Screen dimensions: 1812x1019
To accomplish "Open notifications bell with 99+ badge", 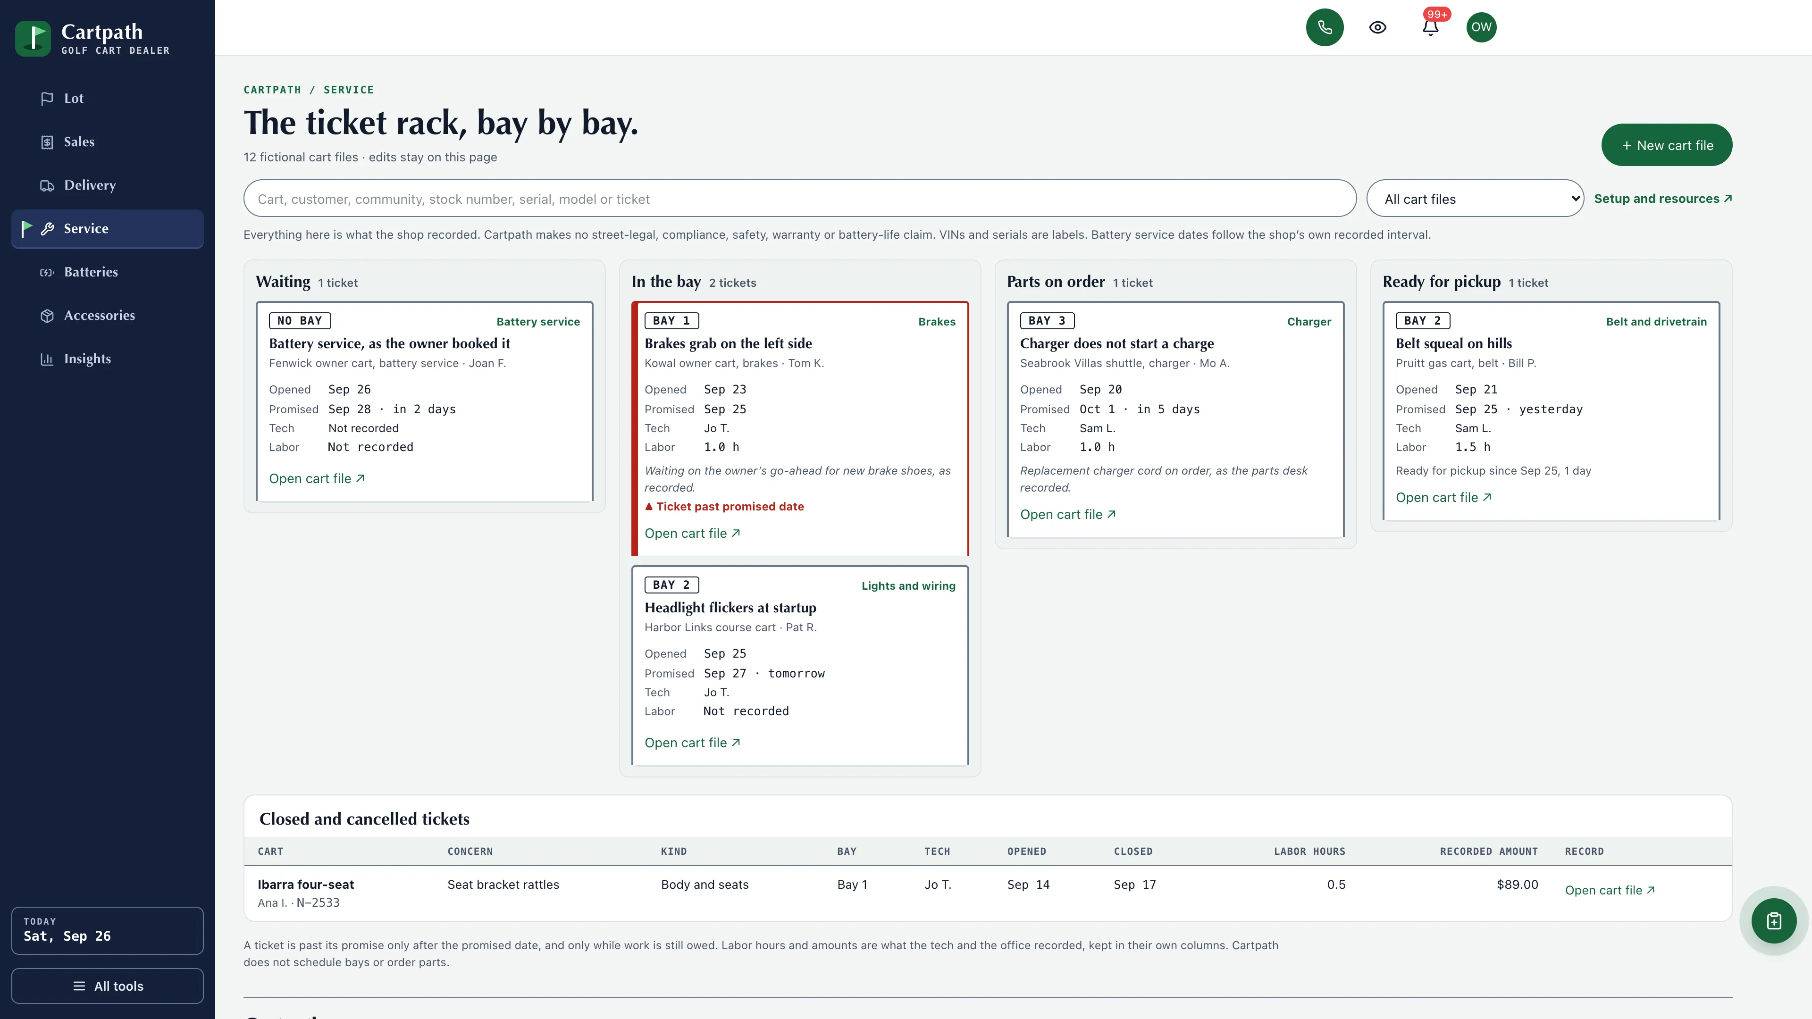I will tap(1430, 27).
